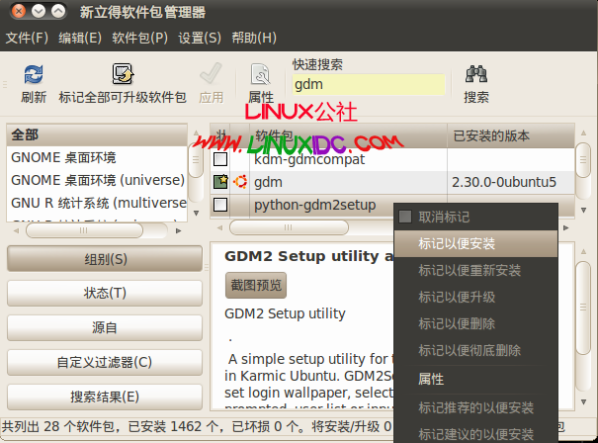Click 标记全部可升级软件包 toolbar icon
The width and height of the screenshot is (598, 443).
click(x=123, y=74)
